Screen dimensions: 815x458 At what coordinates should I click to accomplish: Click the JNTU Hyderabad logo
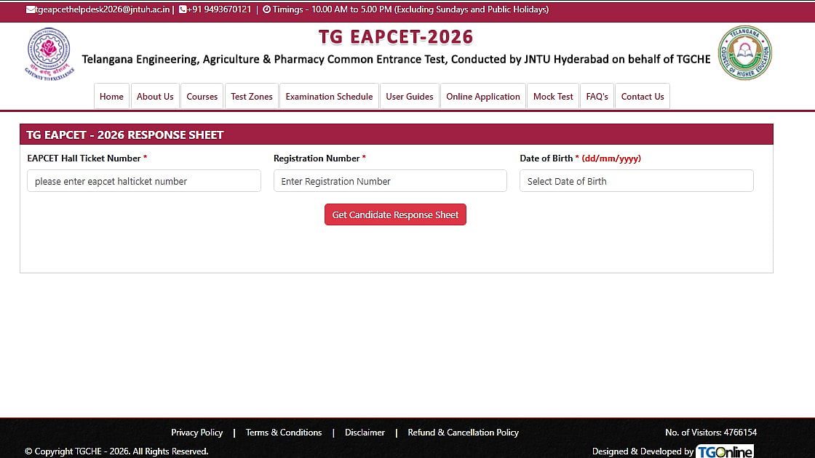(x=49, y=54)
